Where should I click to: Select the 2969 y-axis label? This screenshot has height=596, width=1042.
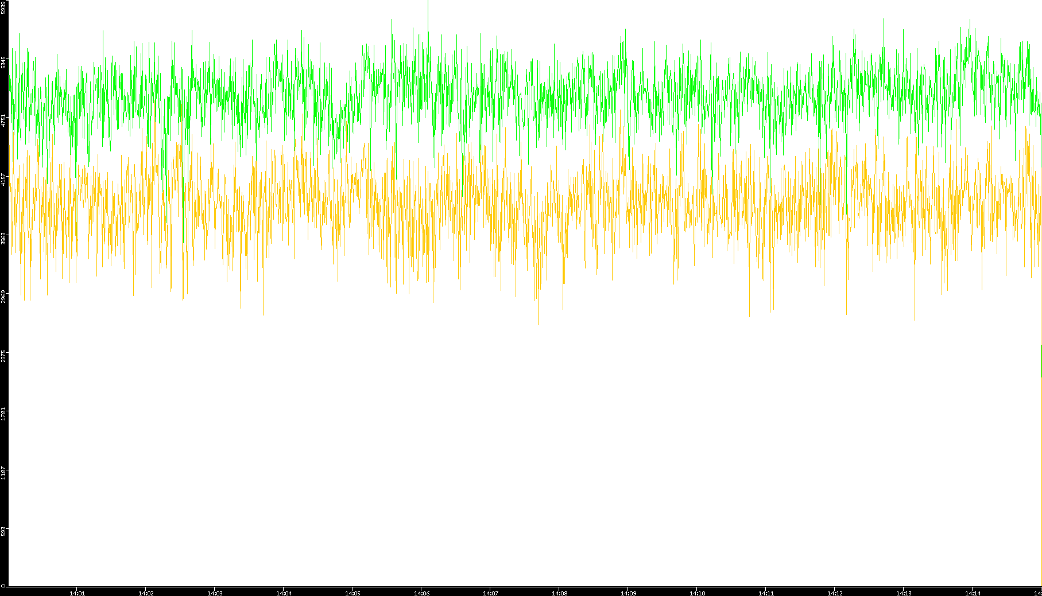(x=3, y=296)
